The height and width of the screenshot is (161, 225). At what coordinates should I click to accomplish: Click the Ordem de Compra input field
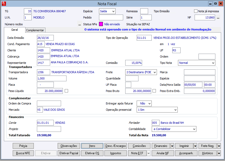point(49,103)
